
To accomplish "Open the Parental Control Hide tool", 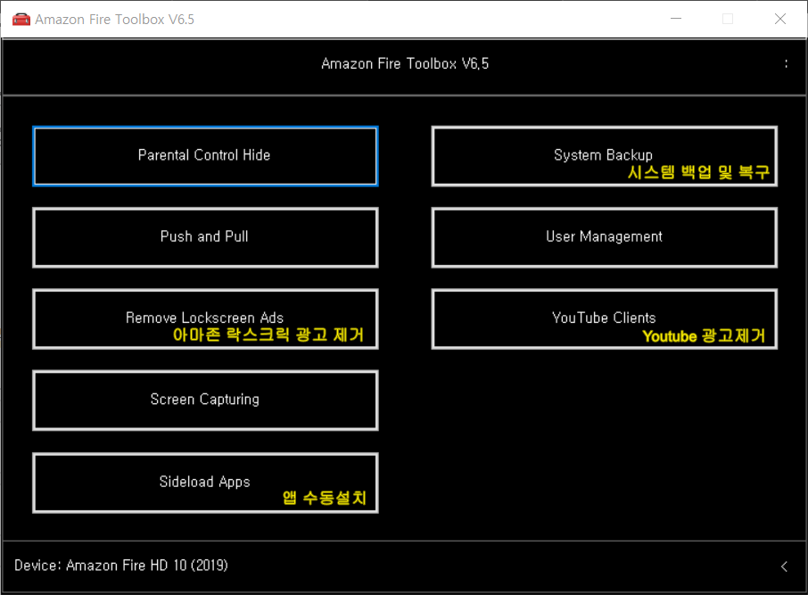I will 205,156.
